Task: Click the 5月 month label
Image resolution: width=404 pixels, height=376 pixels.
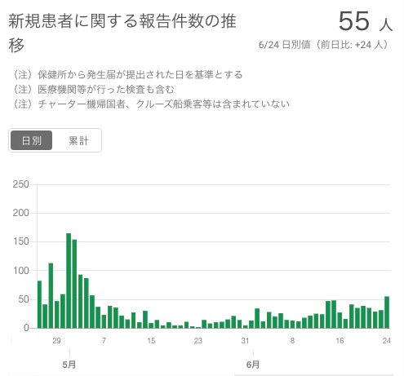Action: (69, 365)
